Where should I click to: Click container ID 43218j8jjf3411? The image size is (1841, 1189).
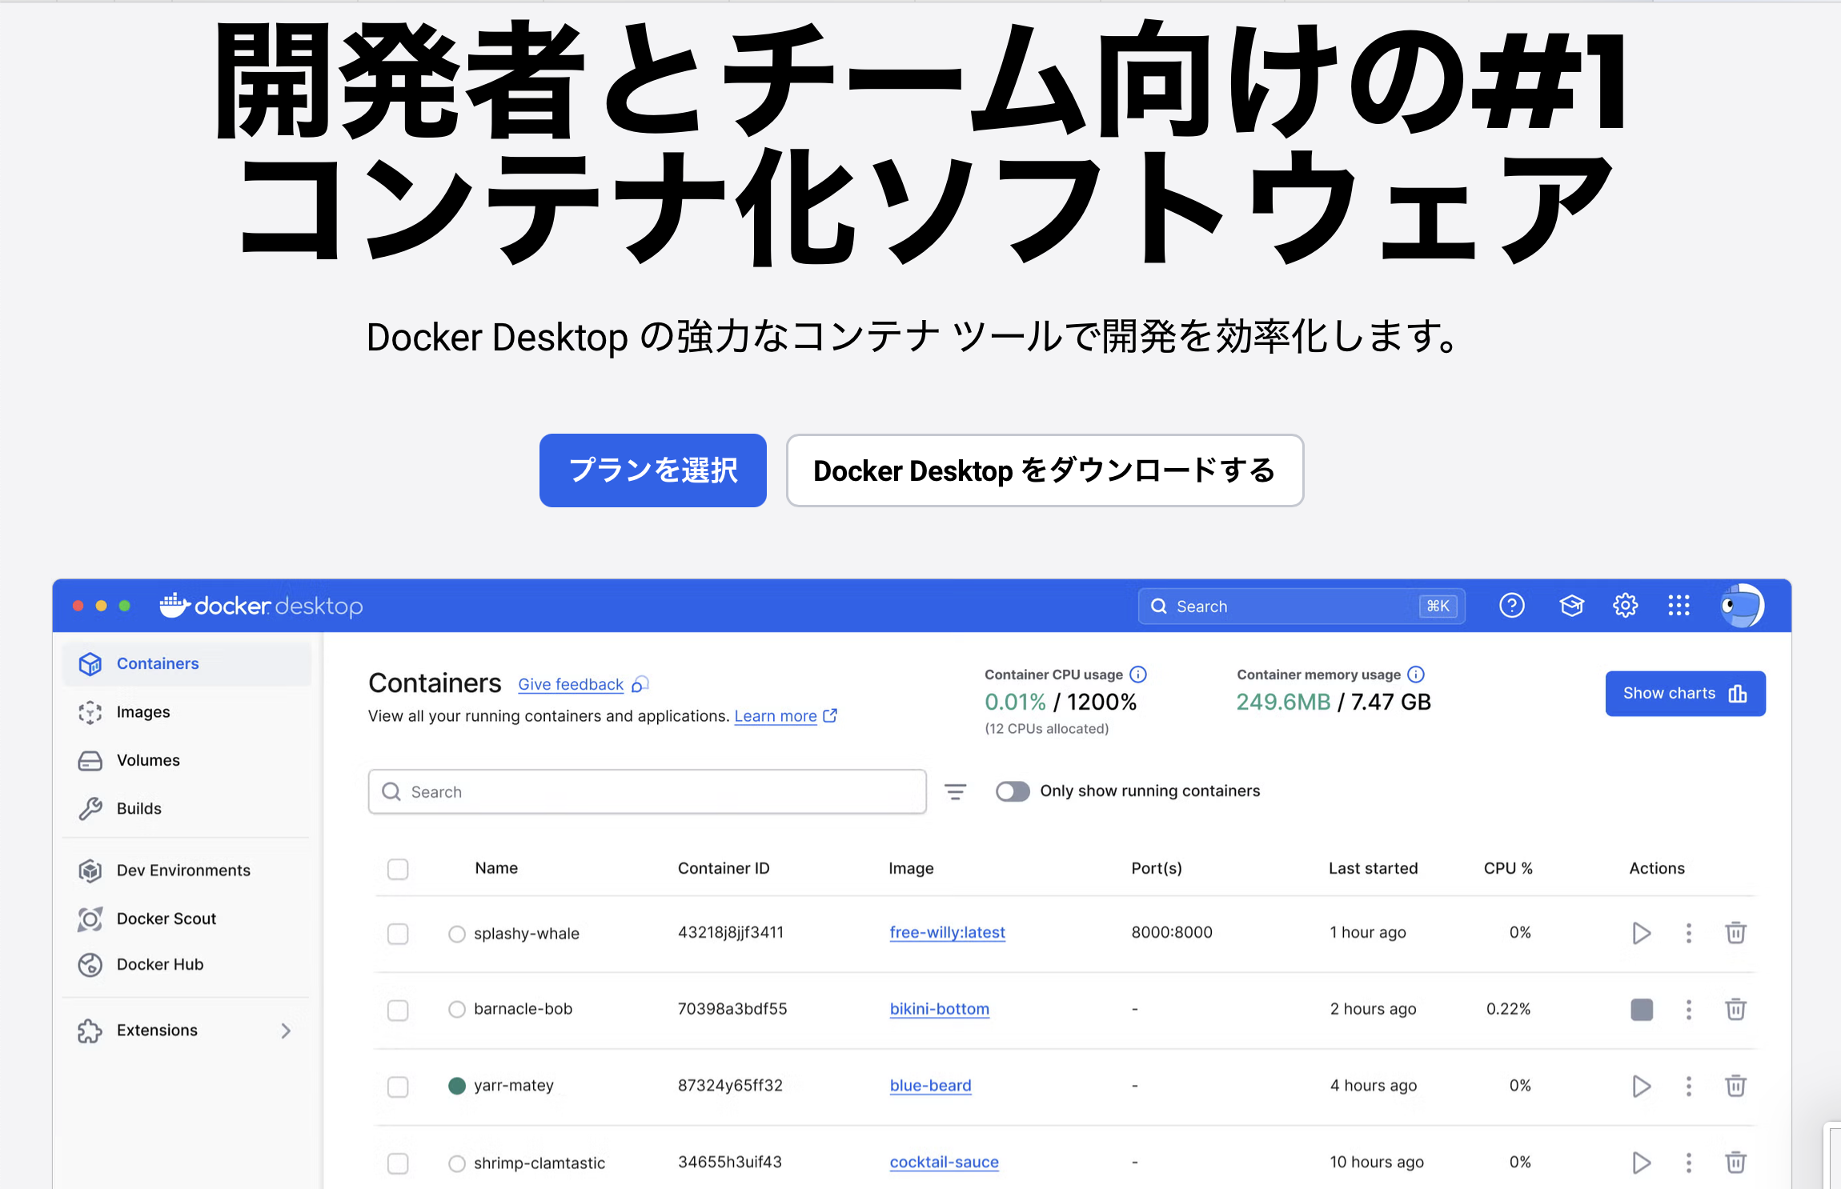tap(730, 932)
